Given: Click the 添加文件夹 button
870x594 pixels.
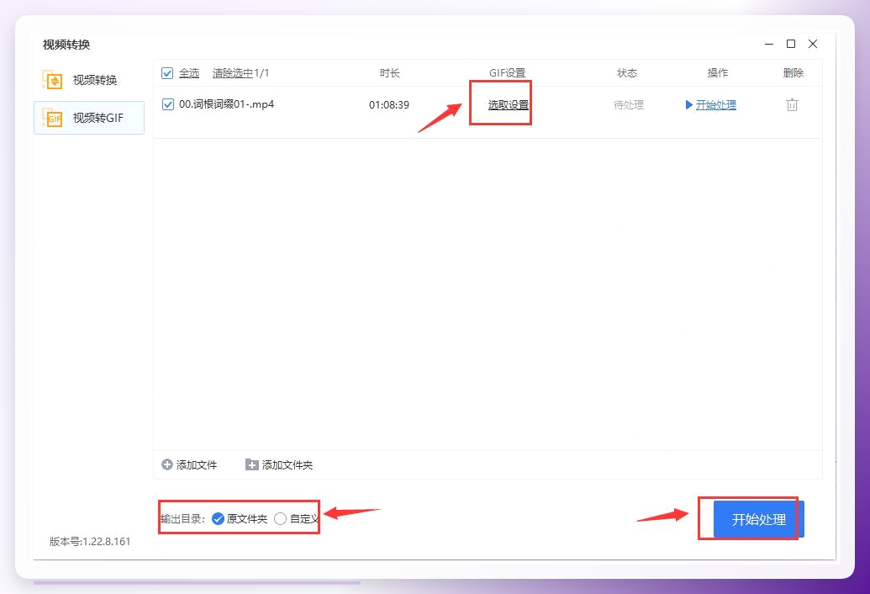Looking at the screenshot, I should (279, 464).
